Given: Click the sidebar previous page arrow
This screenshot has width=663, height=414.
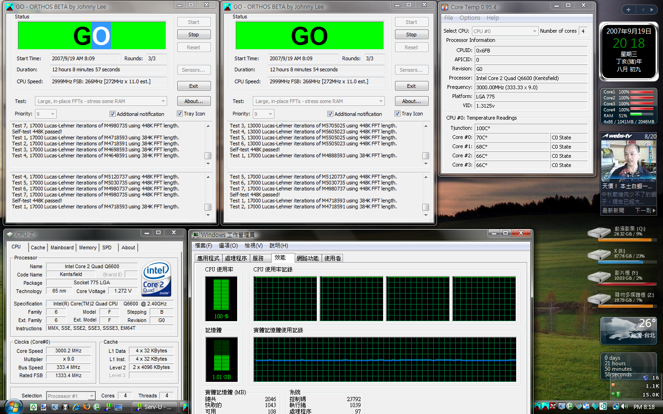Looking at the screenshot, I should (x=642, y=9).
